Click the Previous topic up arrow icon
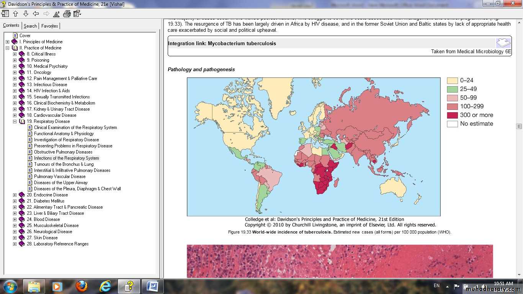The image size is (523, 294). (15, 14)
